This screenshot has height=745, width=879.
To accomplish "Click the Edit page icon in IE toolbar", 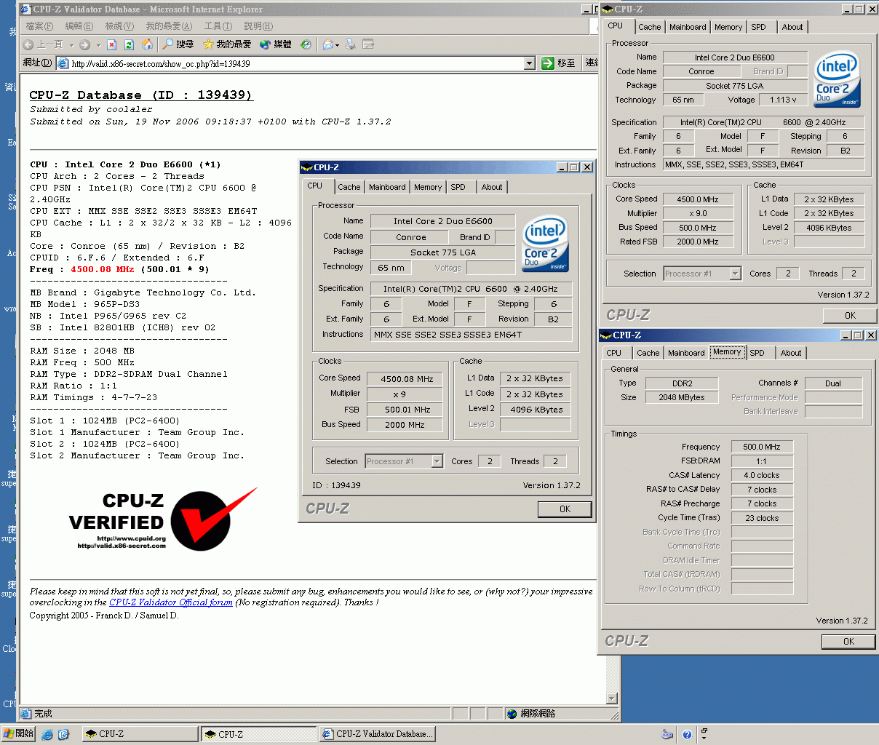I will click(x=368, y=44).
